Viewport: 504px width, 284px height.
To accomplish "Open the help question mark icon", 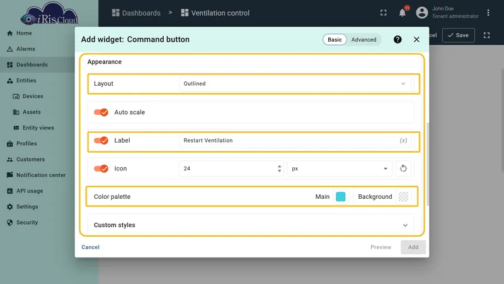I will point(398,40).
